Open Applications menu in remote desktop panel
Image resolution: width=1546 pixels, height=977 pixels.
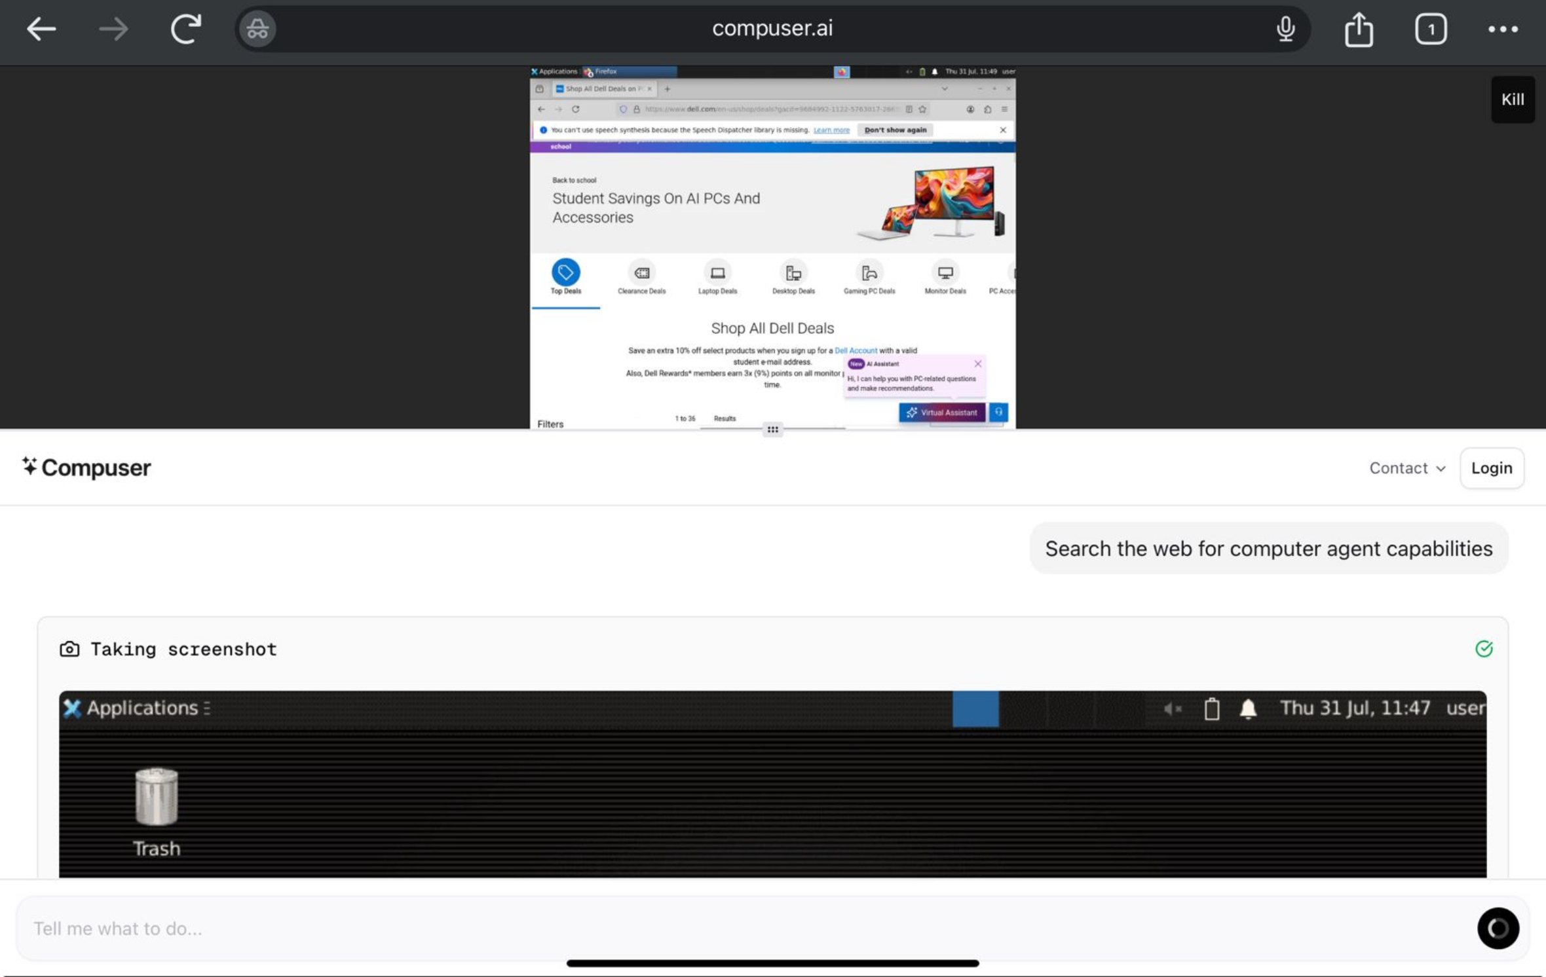point(554,71)
